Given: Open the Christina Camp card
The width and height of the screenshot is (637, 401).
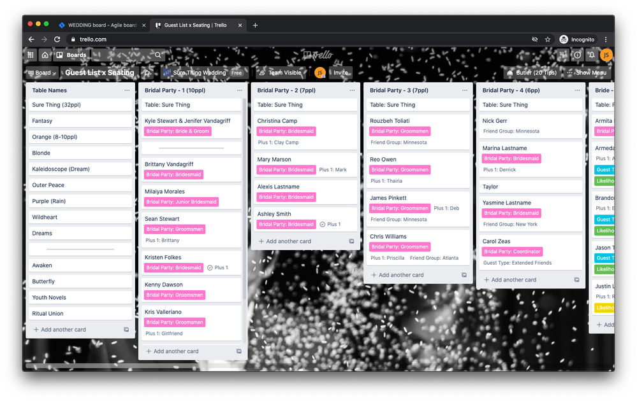Looking at the screenshot, I should [304, 132].
